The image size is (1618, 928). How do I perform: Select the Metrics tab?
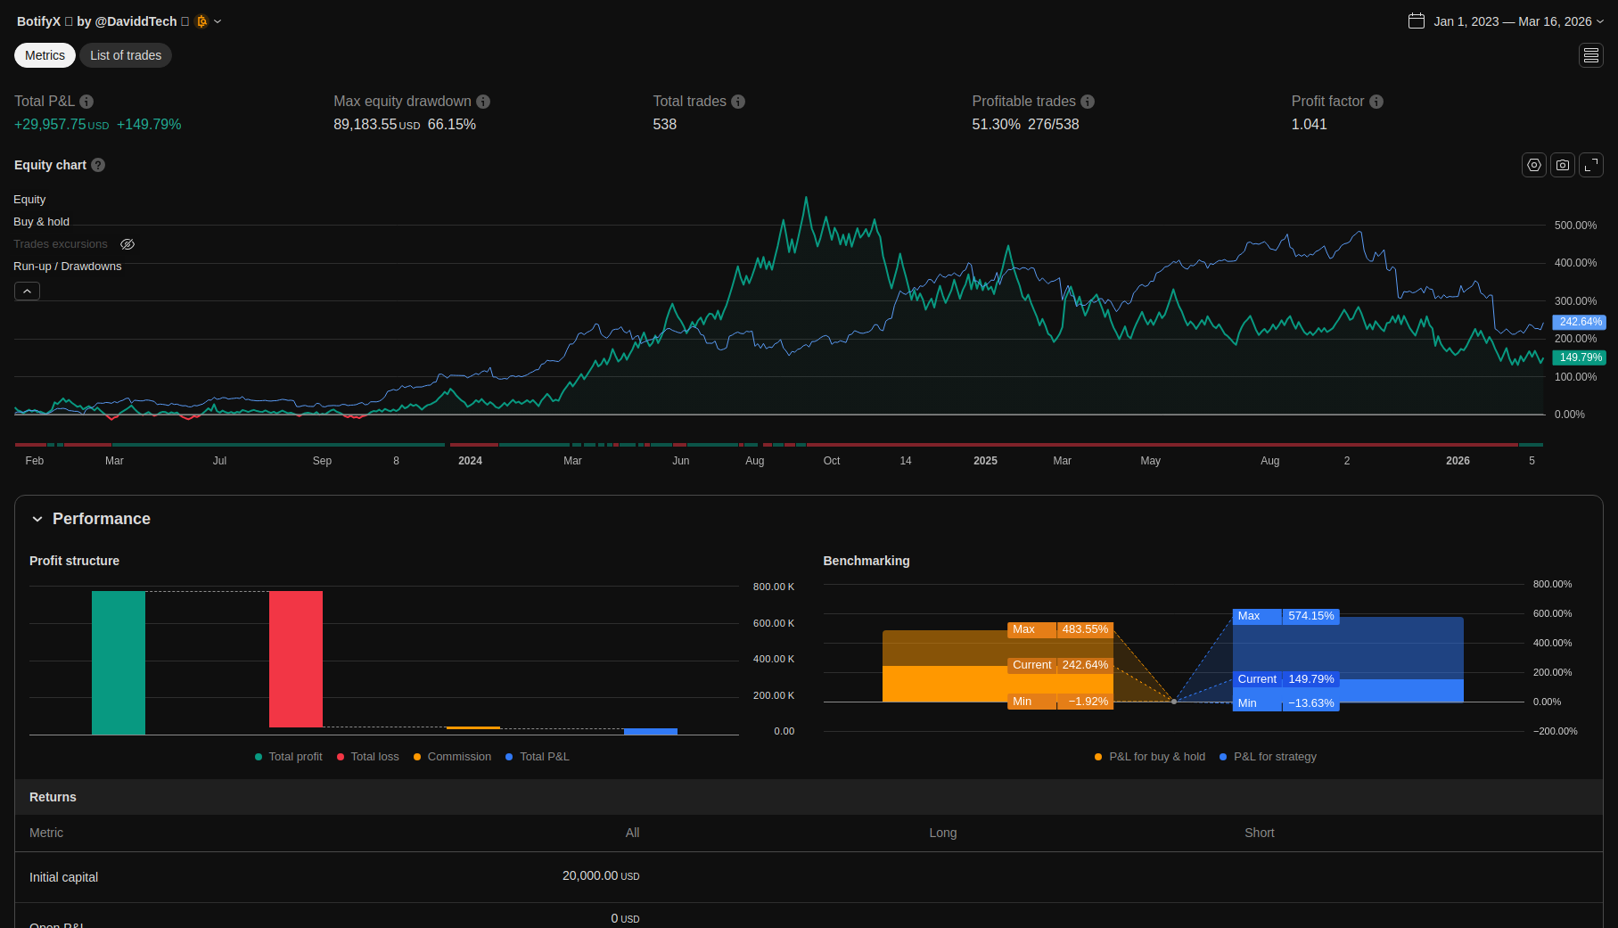(45, 55)
